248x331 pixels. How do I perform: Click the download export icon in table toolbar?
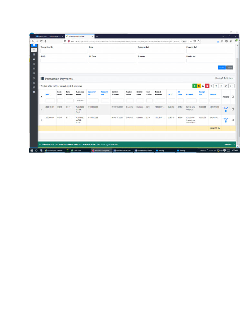pos(203,86)
